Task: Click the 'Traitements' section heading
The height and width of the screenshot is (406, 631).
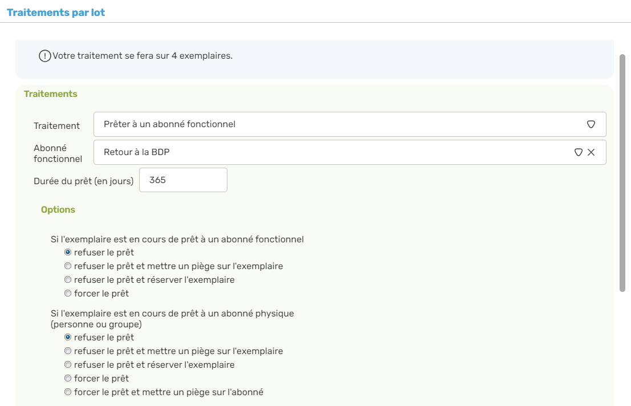Action: pos(51,94)
